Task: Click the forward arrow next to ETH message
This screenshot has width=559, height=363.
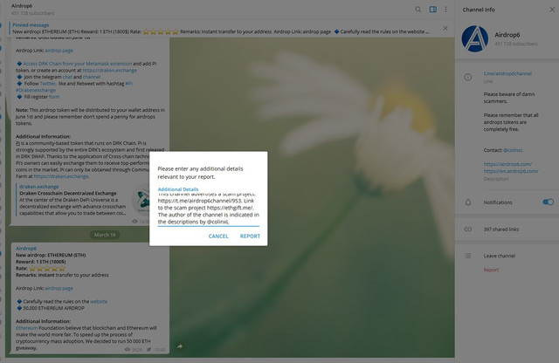Action: [x=180, y=346]
